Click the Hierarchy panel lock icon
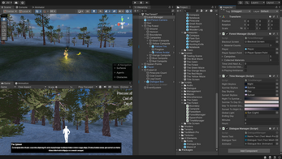Viewport: 282px width, 159px height. tap(169, 7)
